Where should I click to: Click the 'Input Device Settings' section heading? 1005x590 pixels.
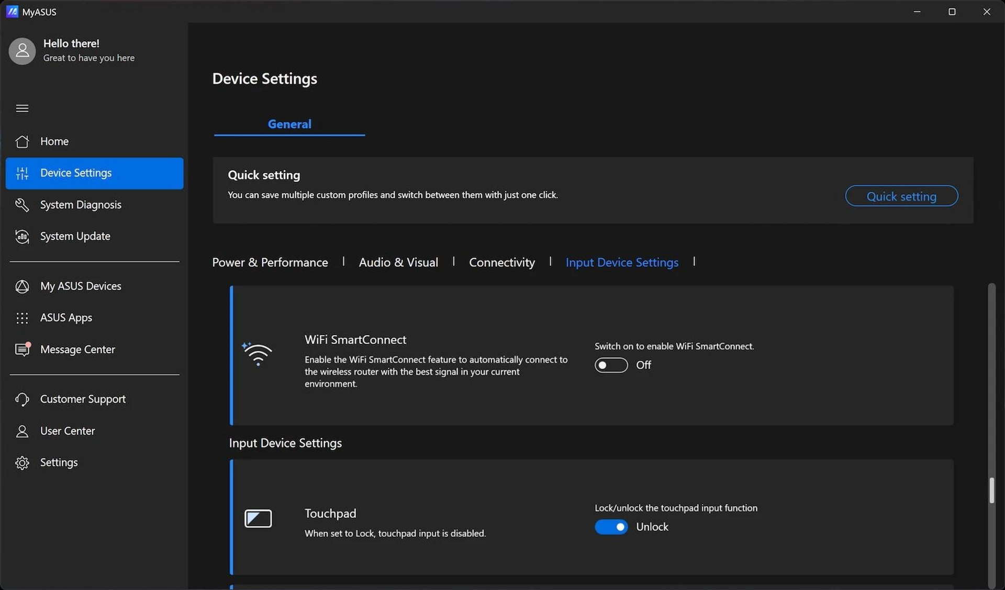click(x=285, y=443)
